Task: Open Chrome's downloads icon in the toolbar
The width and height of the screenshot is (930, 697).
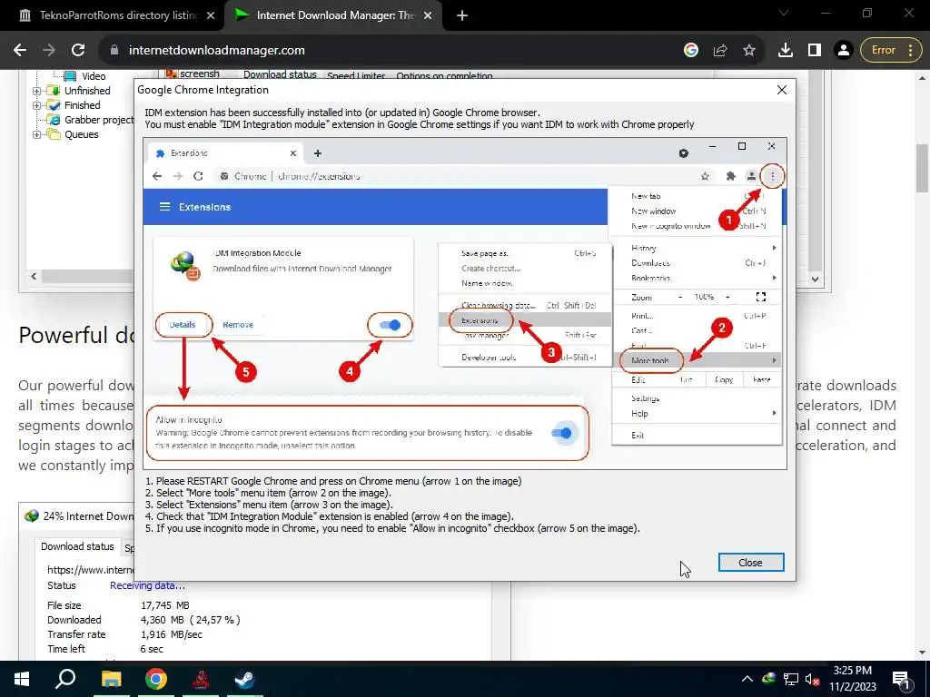Action: point(786,51)
